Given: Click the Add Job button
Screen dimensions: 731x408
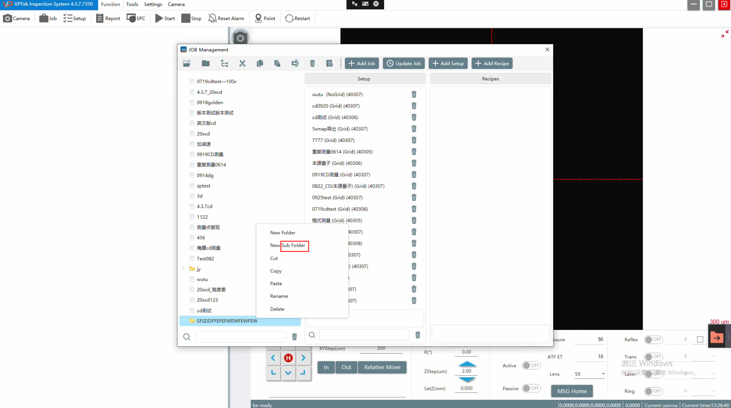Looking at the screenshot, I should (362, 63).
